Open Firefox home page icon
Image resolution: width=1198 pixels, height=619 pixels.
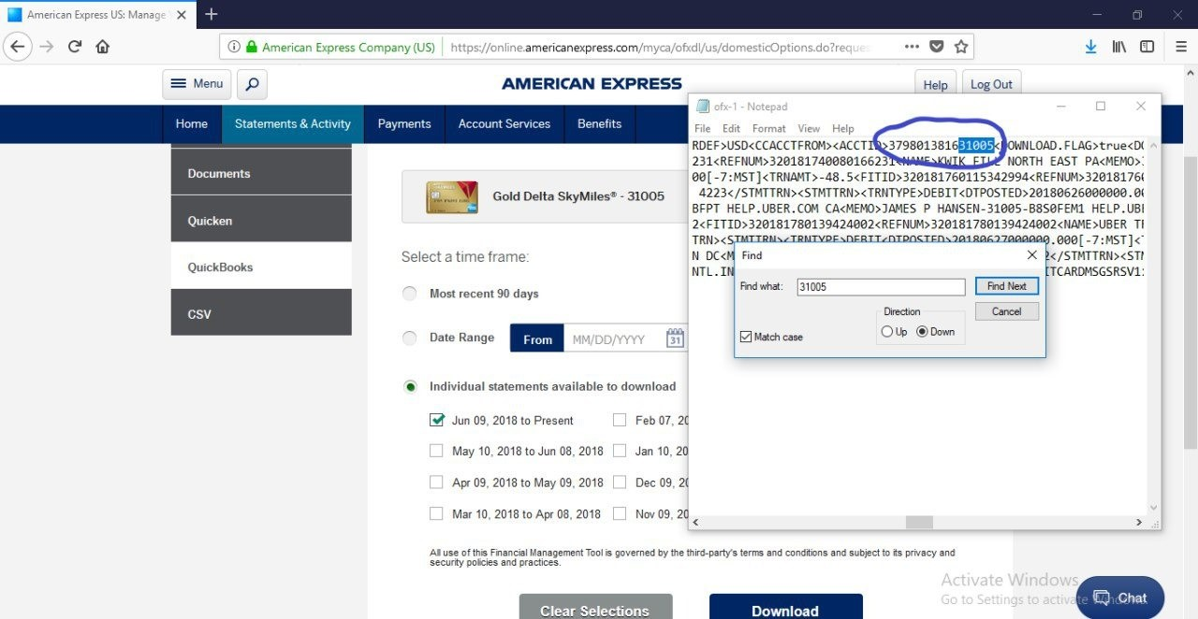pyautogui.click(x=103, y=47)
